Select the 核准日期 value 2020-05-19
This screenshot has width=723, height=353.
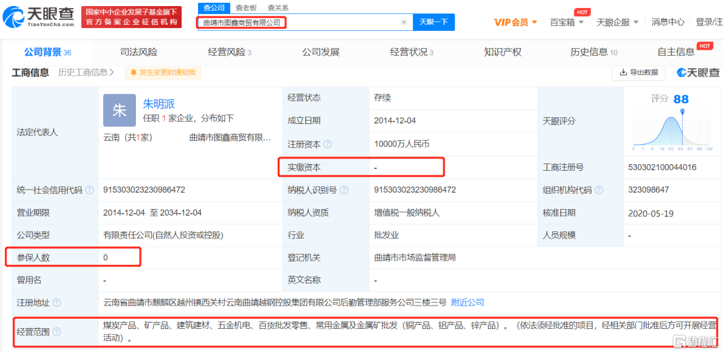coord(651,213)
